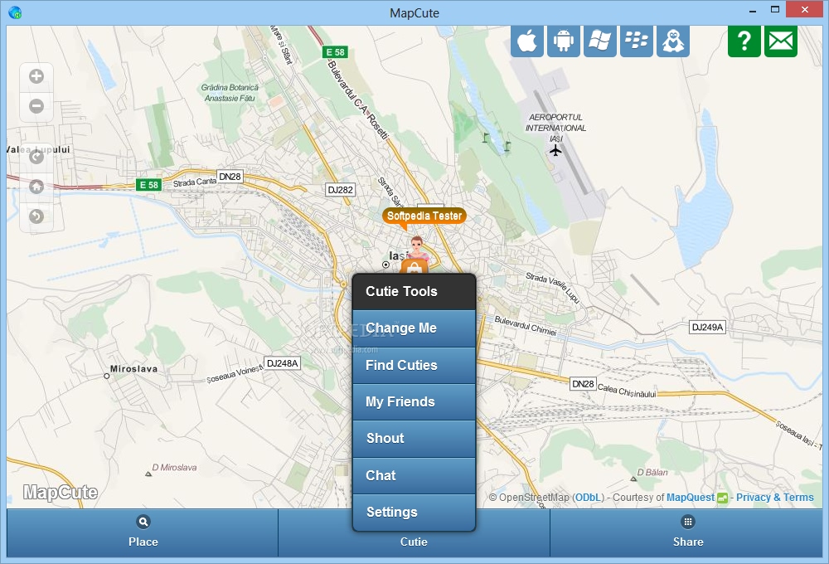829x564 pixels.
Task: Click the airport plane marker
Action: [555, 151]
